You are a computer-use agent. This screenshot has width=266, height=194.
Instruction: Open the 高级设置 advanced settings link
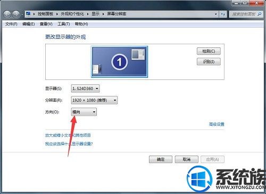click(x=217, y=124)
